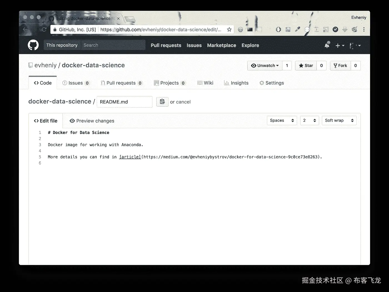The width and height of the screenshot is (389, 292).
Task: Switch to Preview changes tab
Action: [92, 121]
